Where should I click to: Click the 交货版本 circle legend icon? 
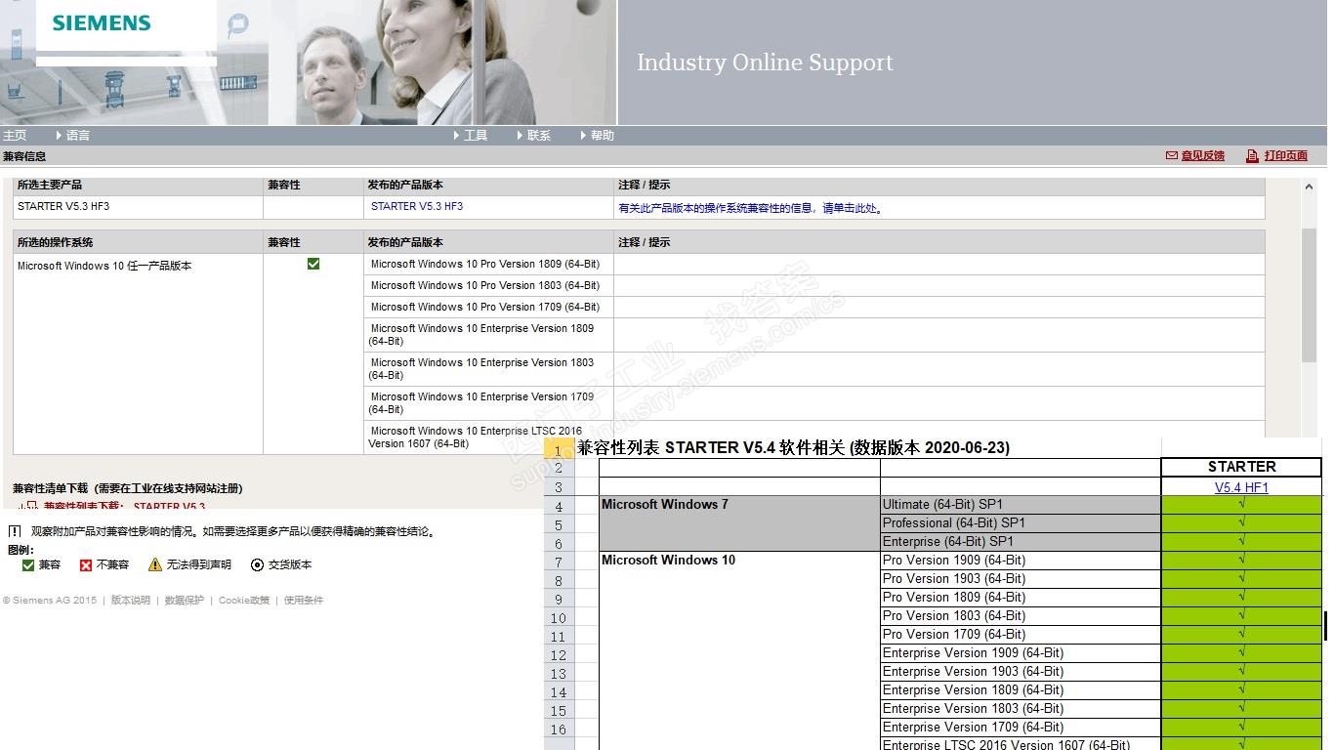coord(257,565)
